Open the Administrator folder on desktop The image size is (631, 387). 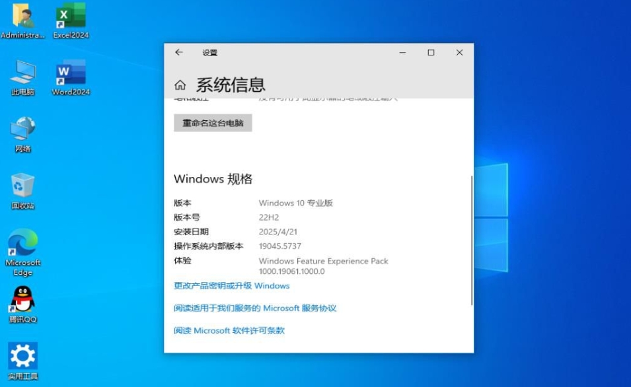pos(22,17)
